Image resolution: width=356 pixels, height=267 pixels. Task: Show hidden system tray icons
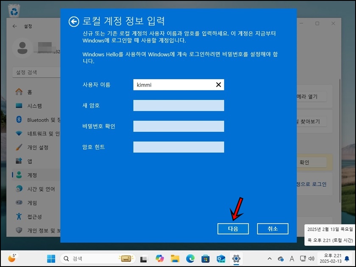click(270, 259)
